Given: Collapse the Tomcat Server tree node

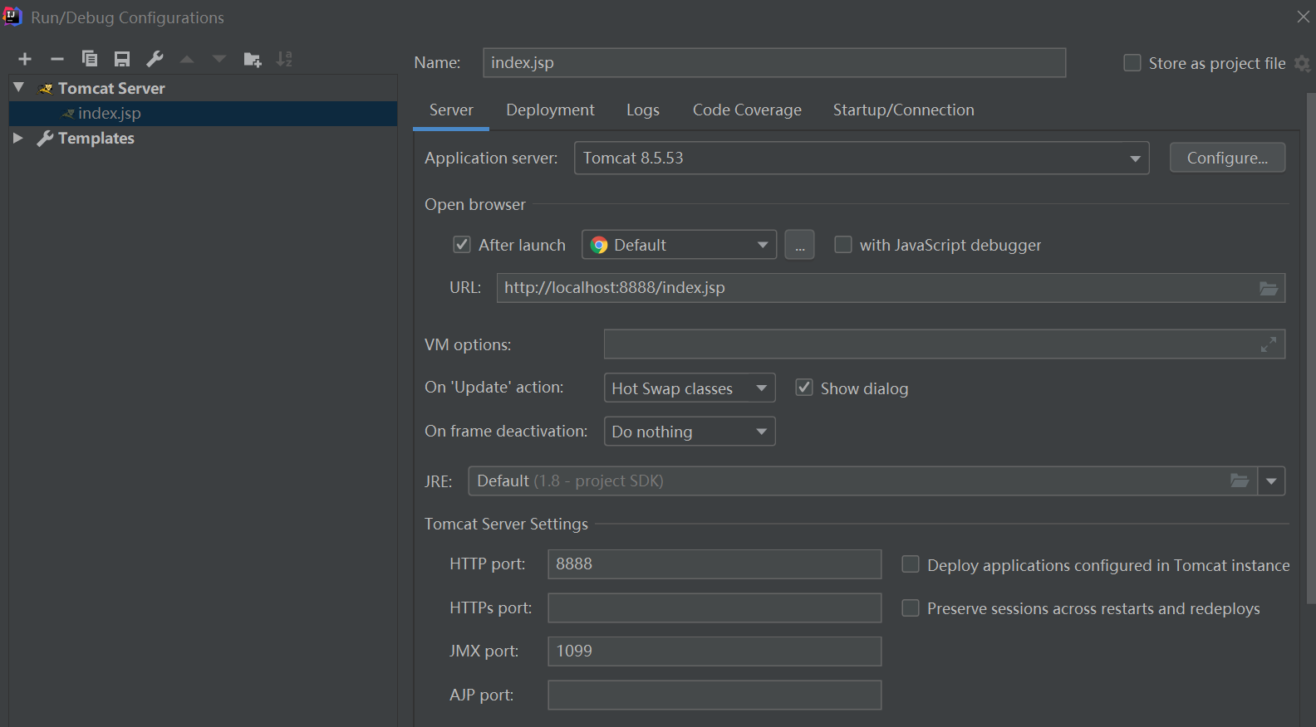Looking at the screenshot, I should tap(18, 87).
